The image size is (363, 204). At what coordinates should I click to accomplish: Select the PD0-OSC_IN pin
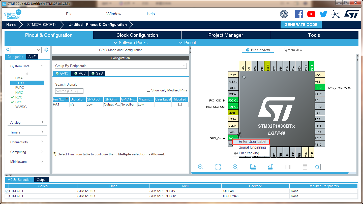(233, 100)
